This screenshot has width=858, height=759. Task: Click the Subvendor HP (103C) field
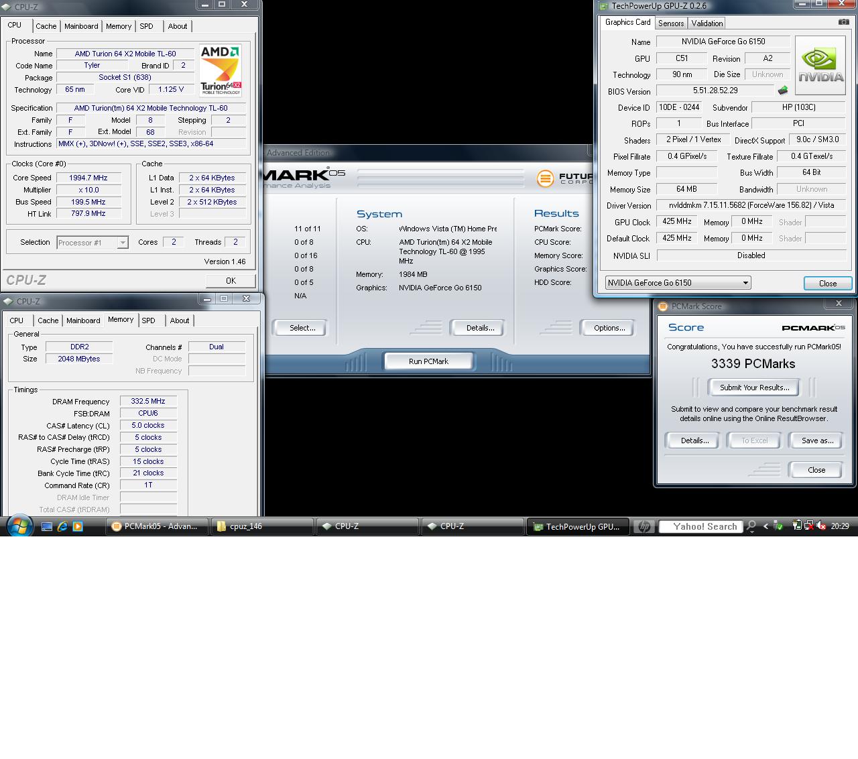click(x=798, y=107)
